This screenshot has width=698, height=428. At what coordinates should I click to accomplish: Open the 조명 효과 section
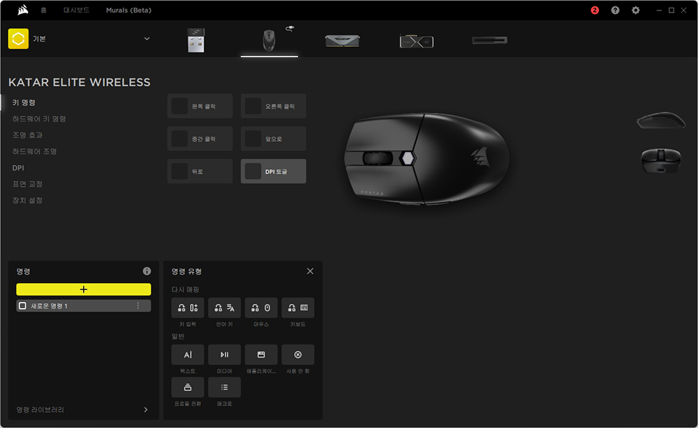(28, 135)
